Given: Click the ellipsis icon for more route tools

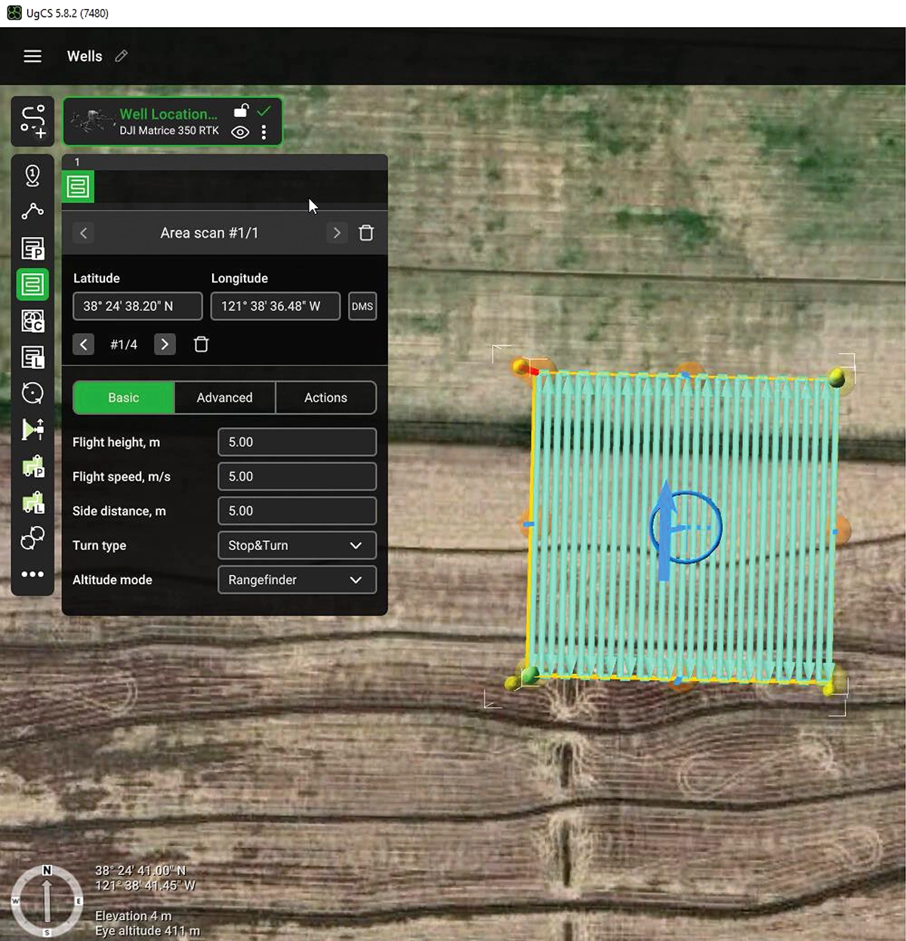Looking at the screenshot, I should point(32,574).
